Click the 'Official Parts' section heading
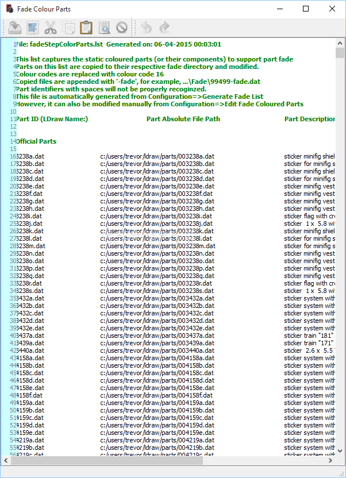The width and height of the screenshot is (346, 478). pos(36,141)
